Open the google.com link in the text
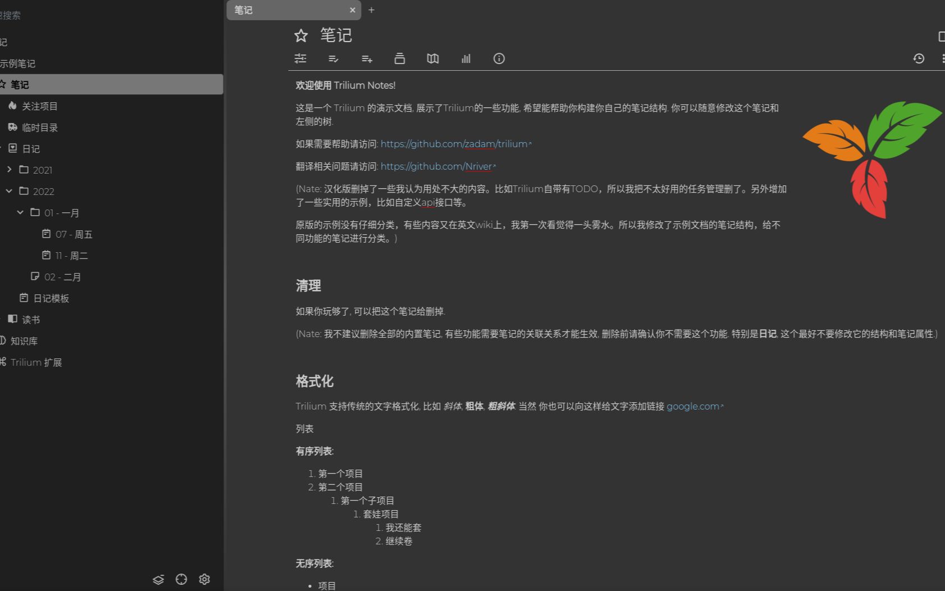The height and width of the screenshot is (591, 945). click(x=692, y=406)
